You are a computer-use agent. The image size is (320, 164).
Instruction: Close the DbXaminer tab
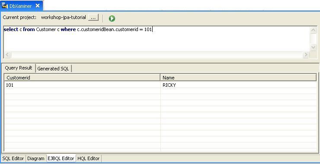pos(38,6)
